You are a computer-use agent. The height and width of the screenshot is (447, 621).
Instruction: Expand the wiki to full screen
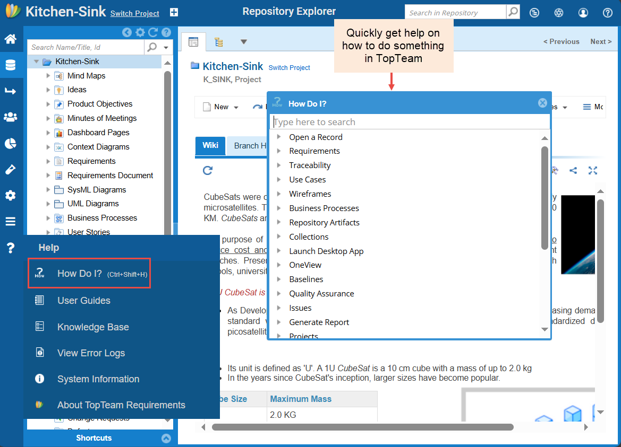(x=593, y=170)
